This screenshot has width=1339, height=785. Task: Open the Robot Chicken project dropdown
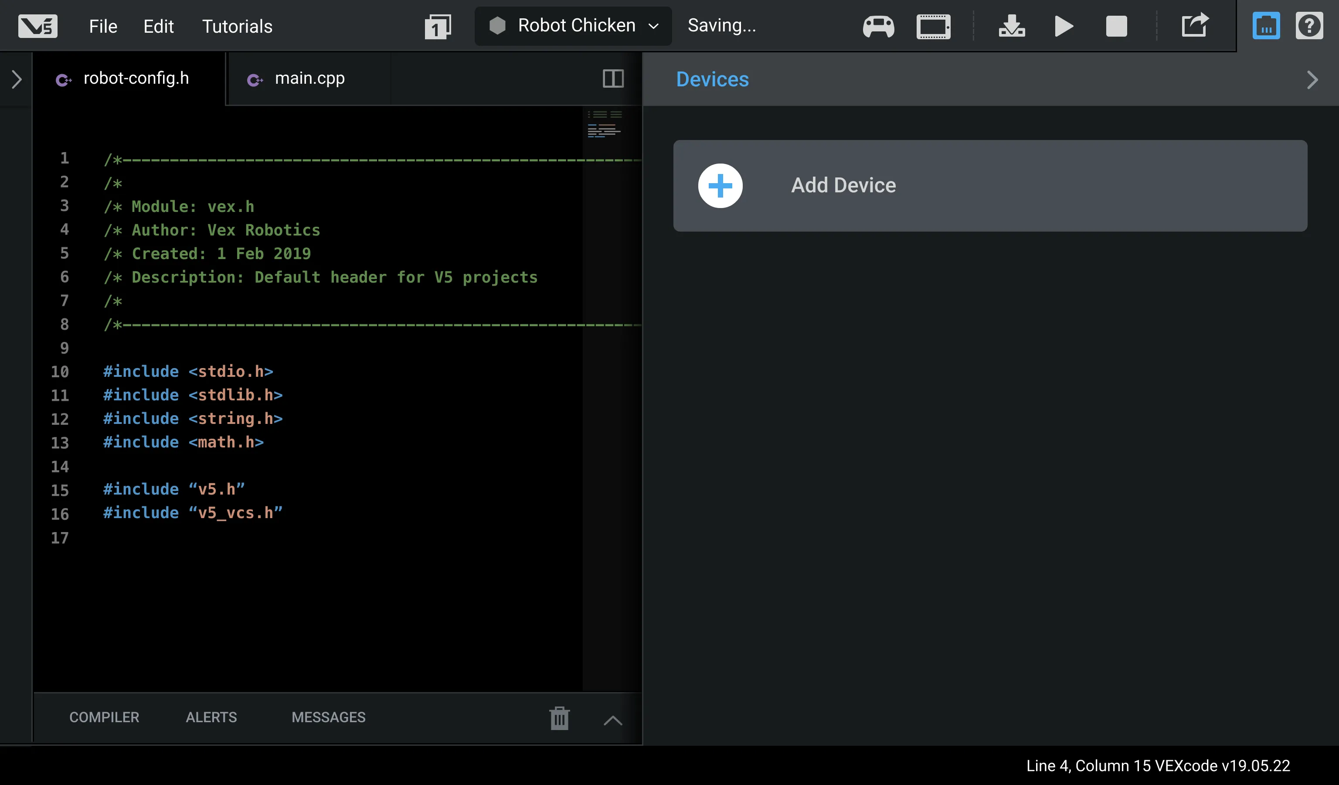pos(573,25)
